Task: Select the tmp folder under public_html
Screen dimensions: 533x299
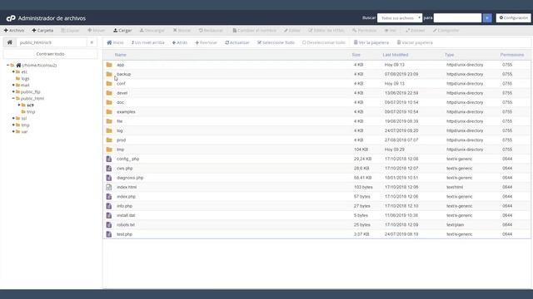Action: click(x=31, y=111)
